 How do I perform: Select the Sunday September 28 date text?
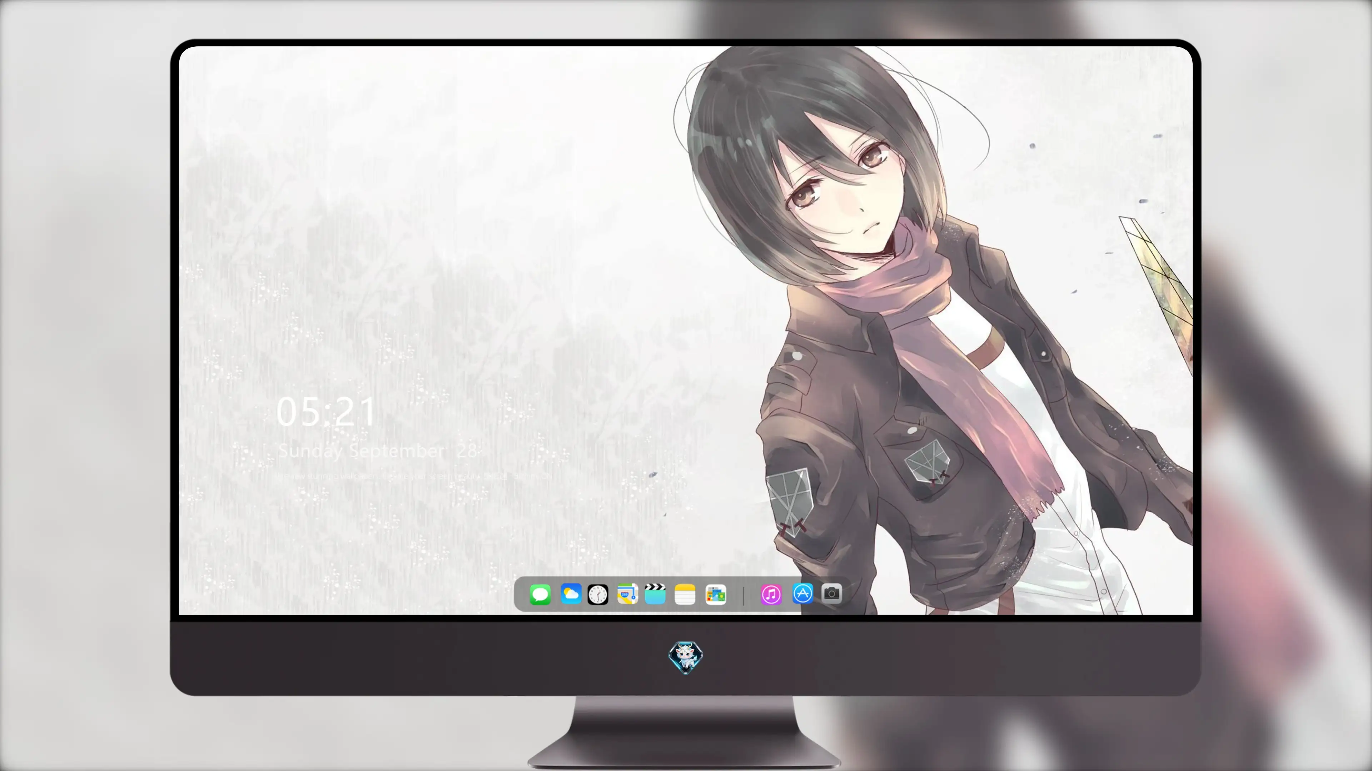377,451
